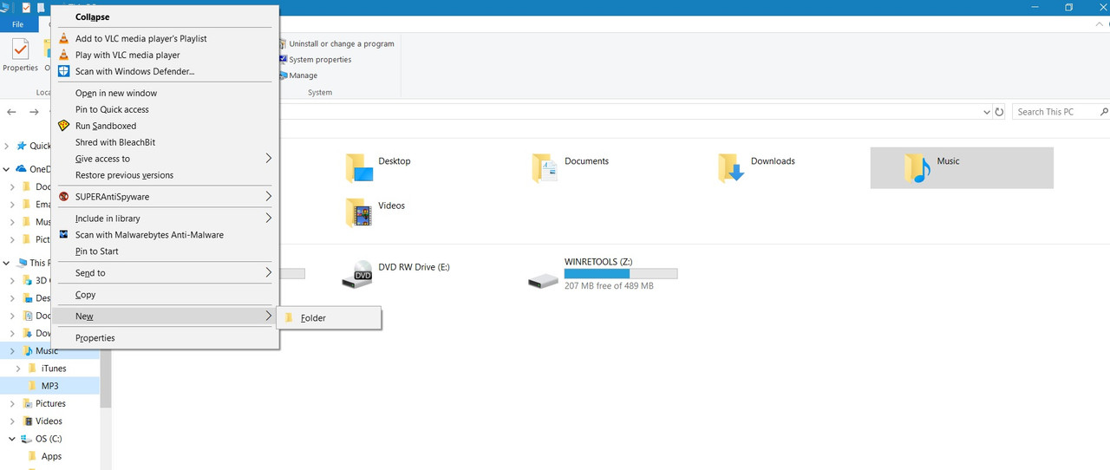This screenshot has width=1110, height=470.
Task: Choose Add to VLC media player's Playlist
Action: [x=165, y=38]
